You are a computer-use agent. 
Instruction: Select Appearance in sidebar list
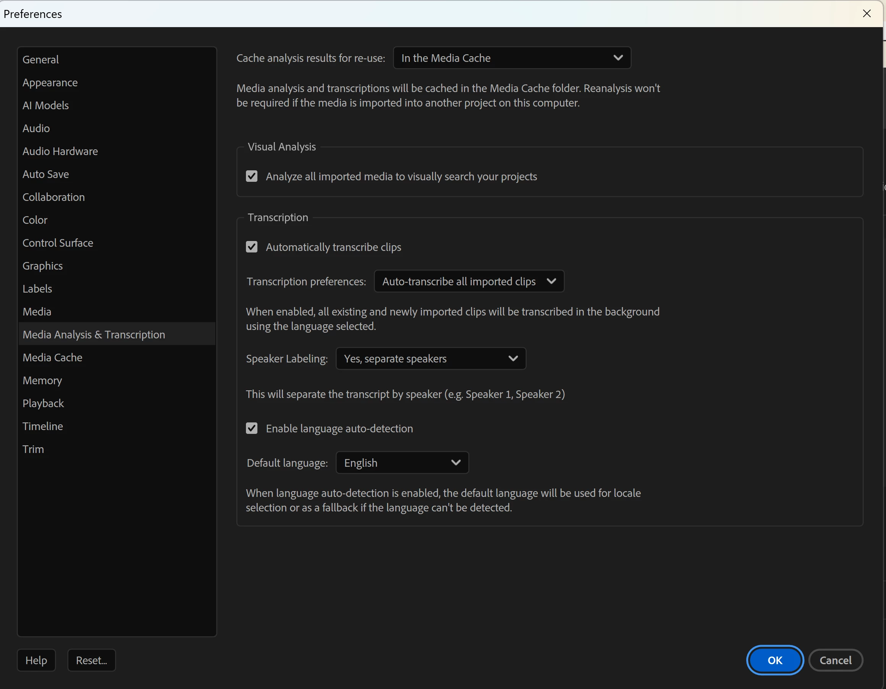click(x=50, y=82)
